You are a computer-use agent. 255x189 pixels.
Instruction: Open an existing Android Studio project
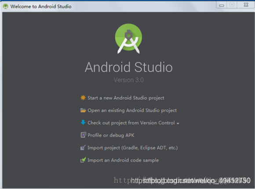pyautogui.click(x=132, y=111)
